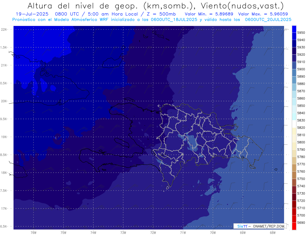Screen dimensions: 306x236
Task: Click the '22N' latitude label
Action: click(4, 29)
